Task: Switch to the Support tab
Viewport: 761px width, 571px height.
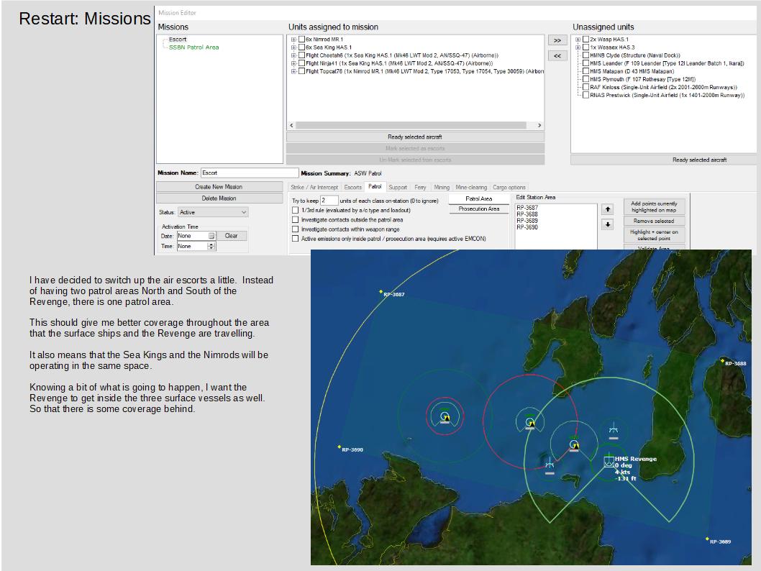Action: (x=398, y=187)
